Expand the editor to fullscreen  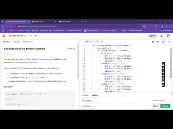(x=169, y=42)
